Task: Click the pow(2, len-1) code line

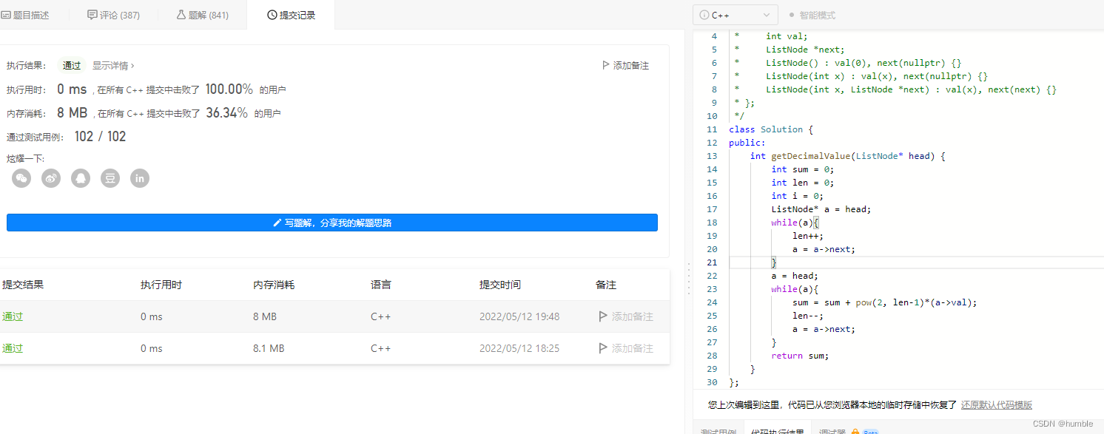Action: click(x=885, y=302)
